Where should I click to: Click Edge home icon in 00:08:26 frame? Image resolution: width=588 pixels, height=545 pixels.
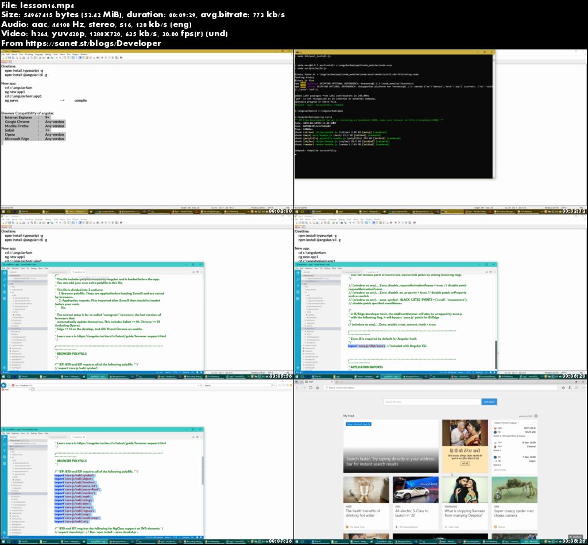[x=317, y=387]
